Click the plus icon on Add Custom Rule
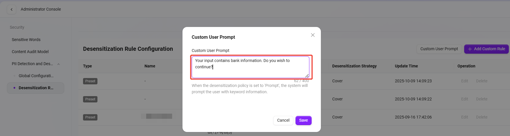 point(470,49)
